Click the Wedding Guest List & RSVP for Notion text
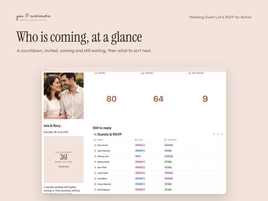 click(x=220, y=17)
